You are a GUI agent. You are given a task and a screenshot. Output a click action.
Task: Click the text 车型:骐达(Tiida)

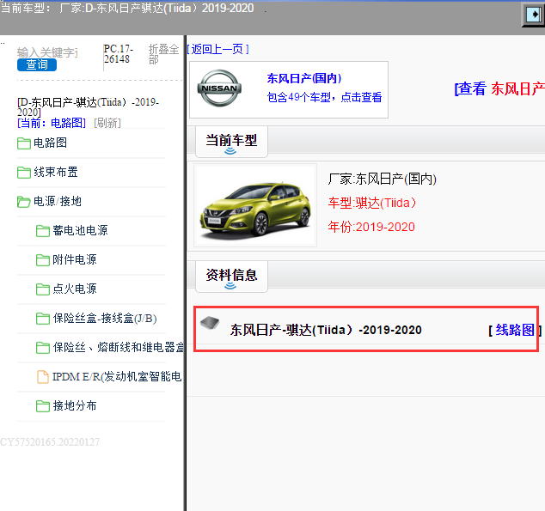(372, 203)
